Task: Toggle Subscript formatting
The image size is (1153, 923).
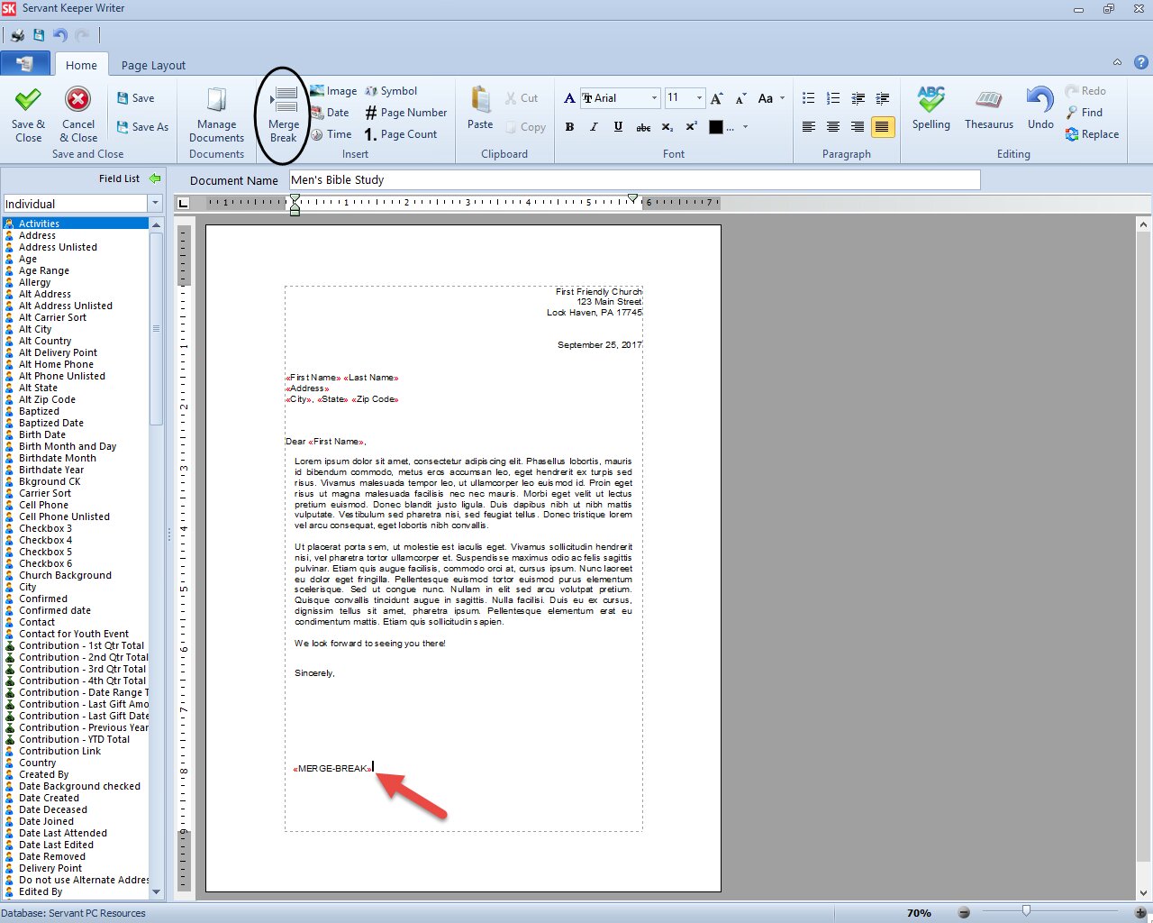Action: pos(667,127)
